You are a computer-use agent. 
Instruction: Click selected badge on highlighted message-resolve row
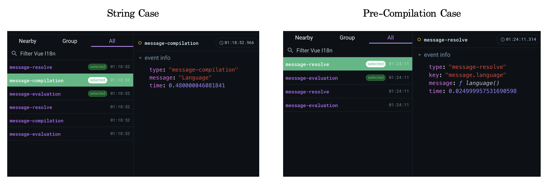point(376,64)
